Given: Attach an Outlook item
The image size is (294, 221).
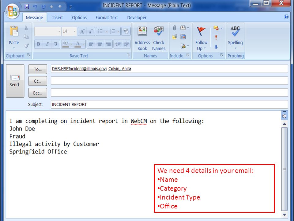Looking at the screenshot, I should click(174, 37).
